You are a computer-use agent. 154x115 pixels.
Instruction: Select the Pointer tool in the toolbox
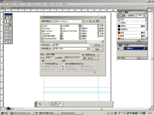(x=6, y=21)
